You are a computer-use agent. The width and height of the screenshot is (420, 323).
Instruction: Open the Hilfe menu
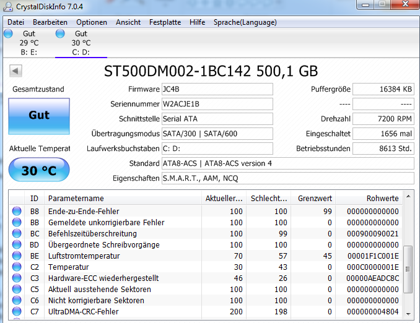197,22
